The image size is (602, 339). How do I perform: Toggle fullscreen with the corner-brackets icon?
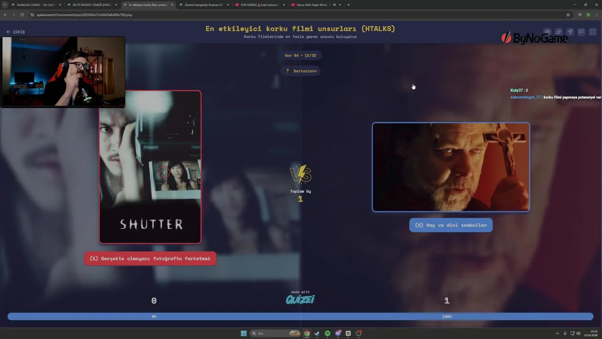[592, 32]
